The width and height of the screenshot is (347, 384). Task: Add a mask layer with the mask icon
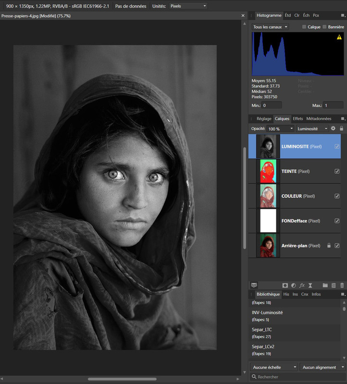coord(285,285)
